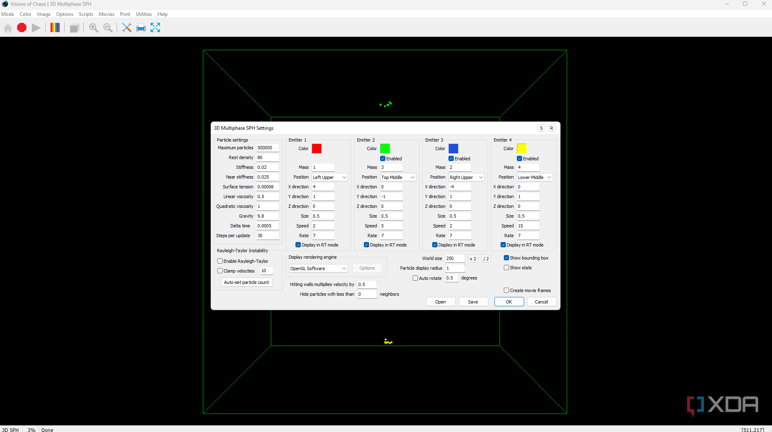The image size is (772, 432).
Task: Click the Print toolbar icon
Action: 141,28
